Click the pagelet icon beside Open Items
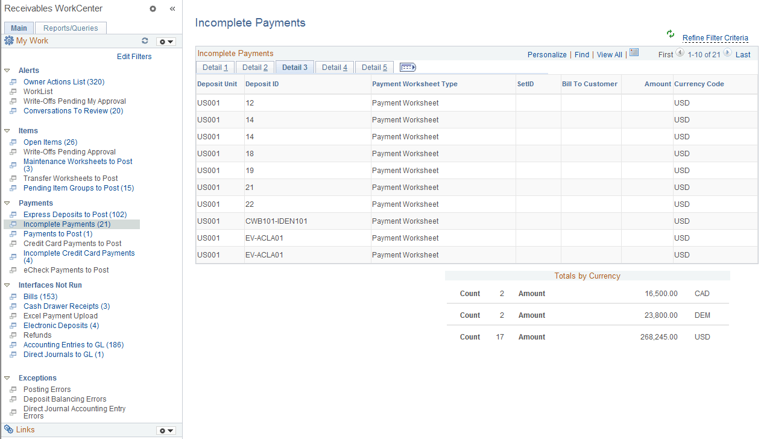761x439 pixels. 12,142
